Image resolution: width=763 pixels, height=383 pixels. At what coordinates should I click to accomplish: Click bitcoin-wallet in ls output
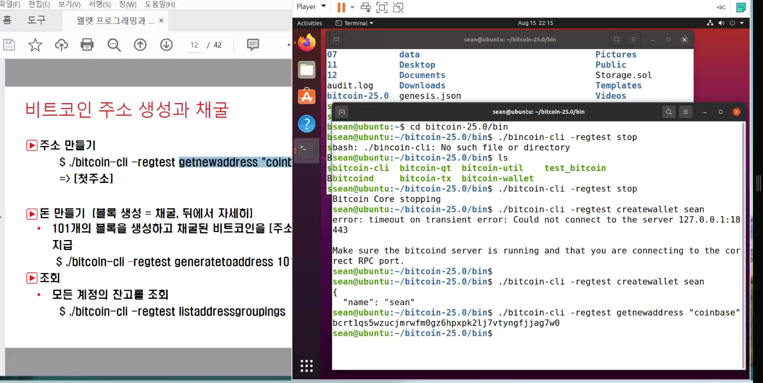click(498, 178)
